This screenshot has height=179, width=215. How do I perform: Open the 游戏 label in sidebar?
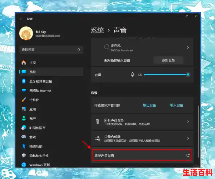(33, 137)
